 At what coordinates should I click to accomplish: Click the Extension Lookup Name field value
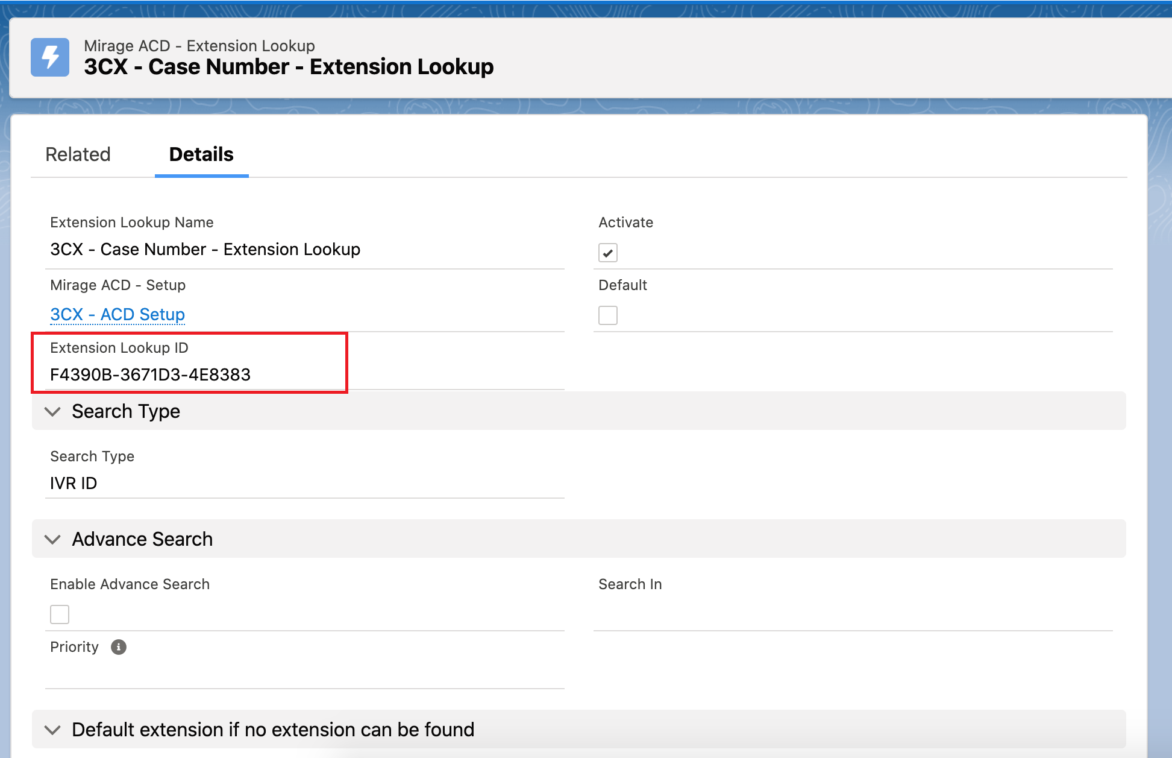point(205,249)
